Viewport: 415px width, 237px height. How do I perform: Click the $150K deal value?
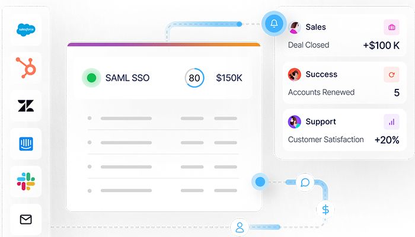(229, 78)
